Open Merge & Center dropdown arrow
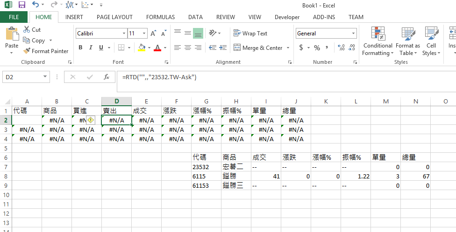456x232 pixels. click(288, 48)
